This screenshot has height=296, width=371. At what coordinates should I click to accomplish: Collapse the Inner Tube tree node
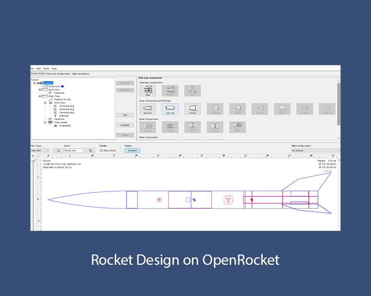click(45, 103)
